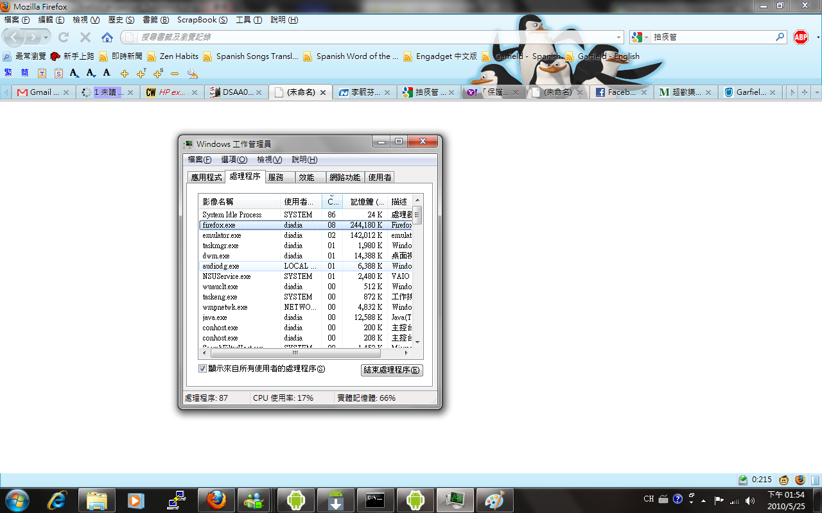Open the list all tabs dropdown
This screenshot has height=513, width=822.
(816, 92)
